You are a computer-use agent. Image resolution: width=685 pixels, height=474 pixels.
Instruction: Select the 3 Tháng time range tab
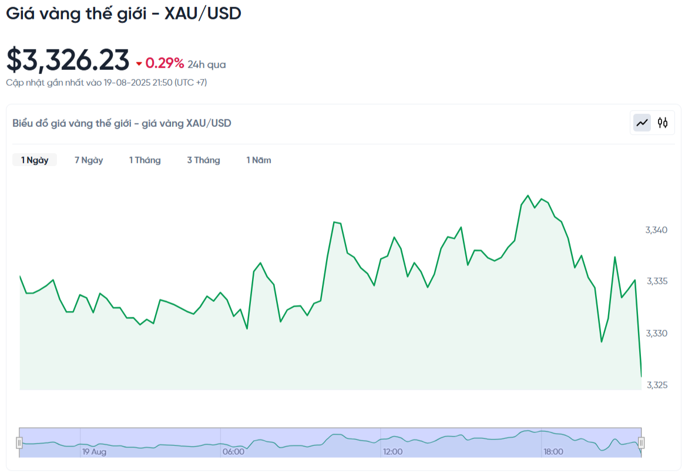204,160
